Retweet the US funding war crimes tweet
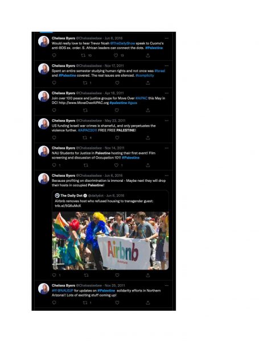Viewport: 264px width, 341px height. pos(85,138)
